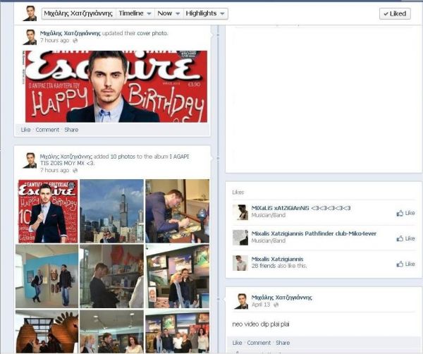This screenshot has height=354, width=423.
Task: Like the cover photo post
Action: point(25,130)
